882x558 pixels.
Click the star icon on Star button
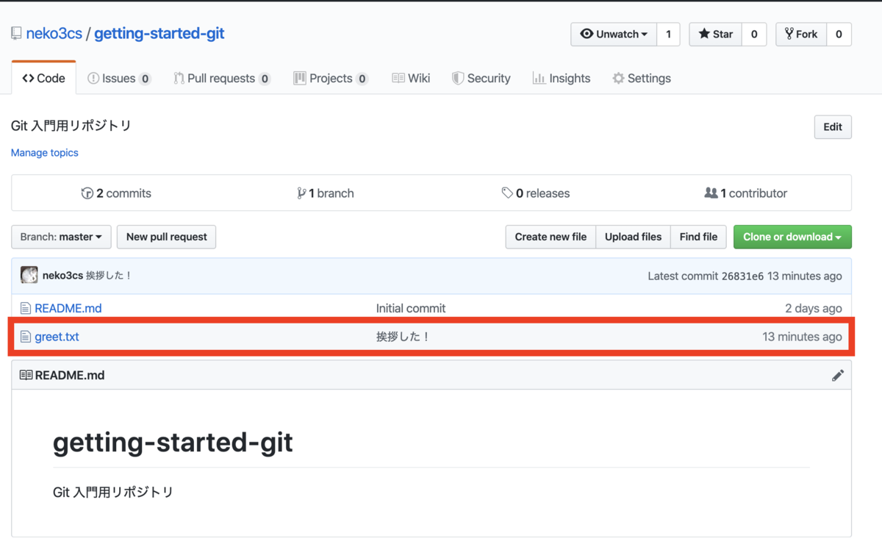[704, 34]
